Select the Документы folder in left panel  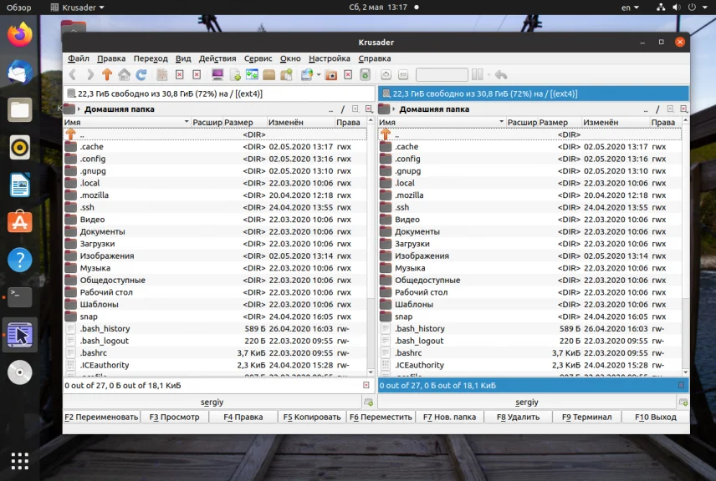[102, 231]
